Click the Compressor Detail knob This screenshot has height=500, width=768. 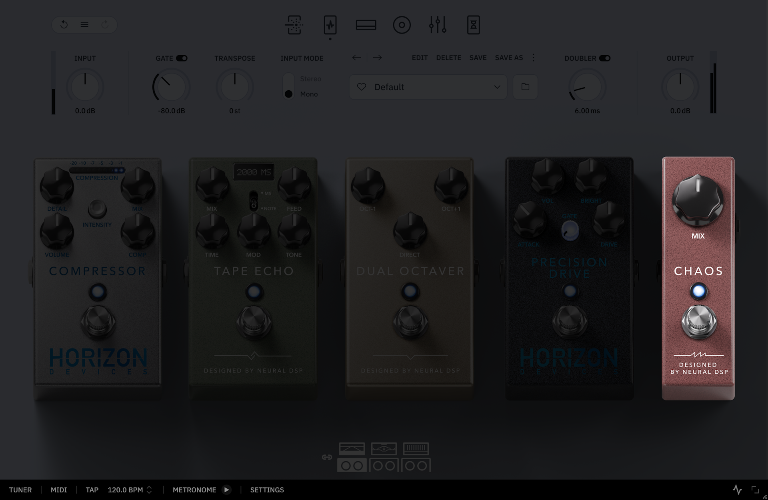point(57,186)
